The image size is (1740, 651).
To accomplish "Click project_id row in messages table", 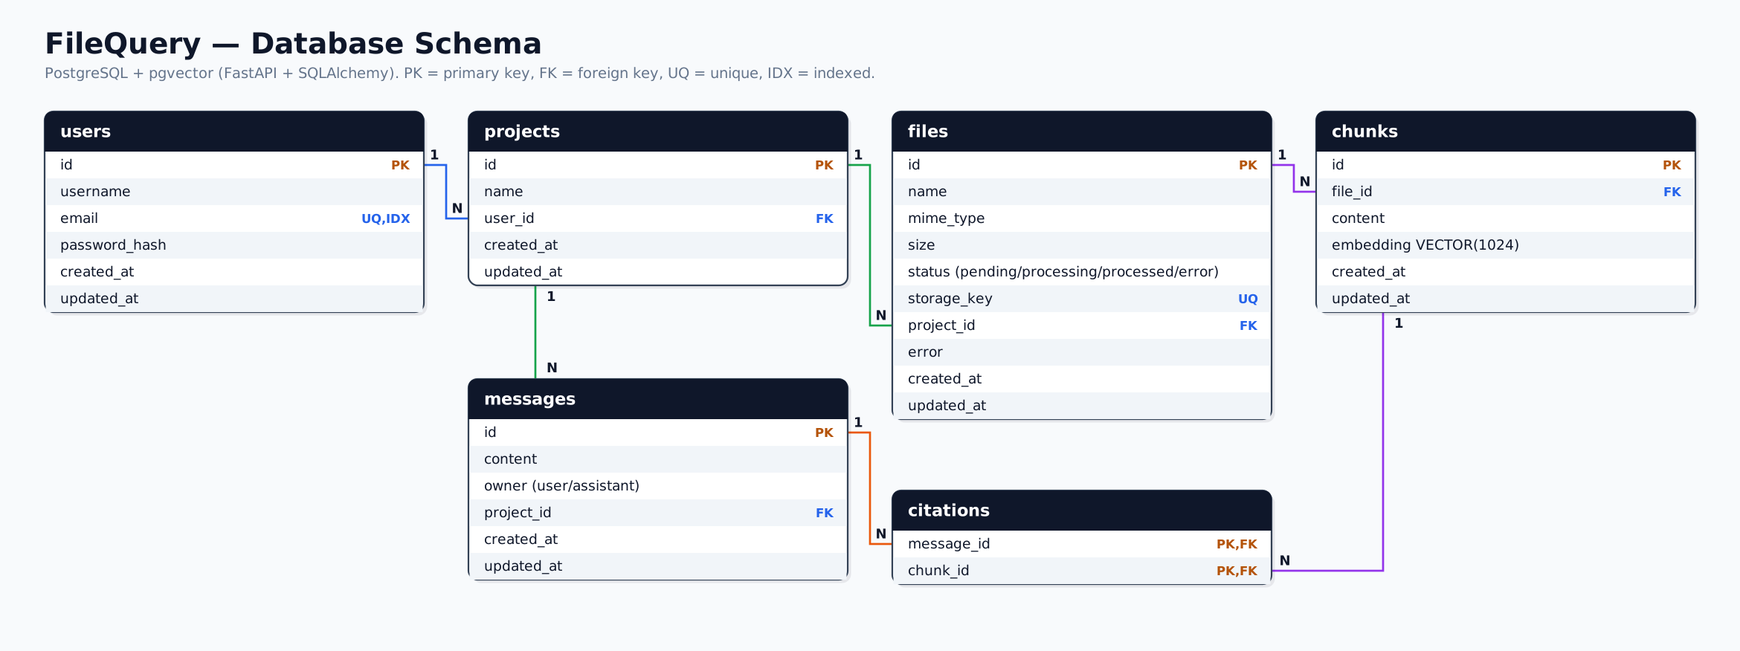I will click(658, 513).
